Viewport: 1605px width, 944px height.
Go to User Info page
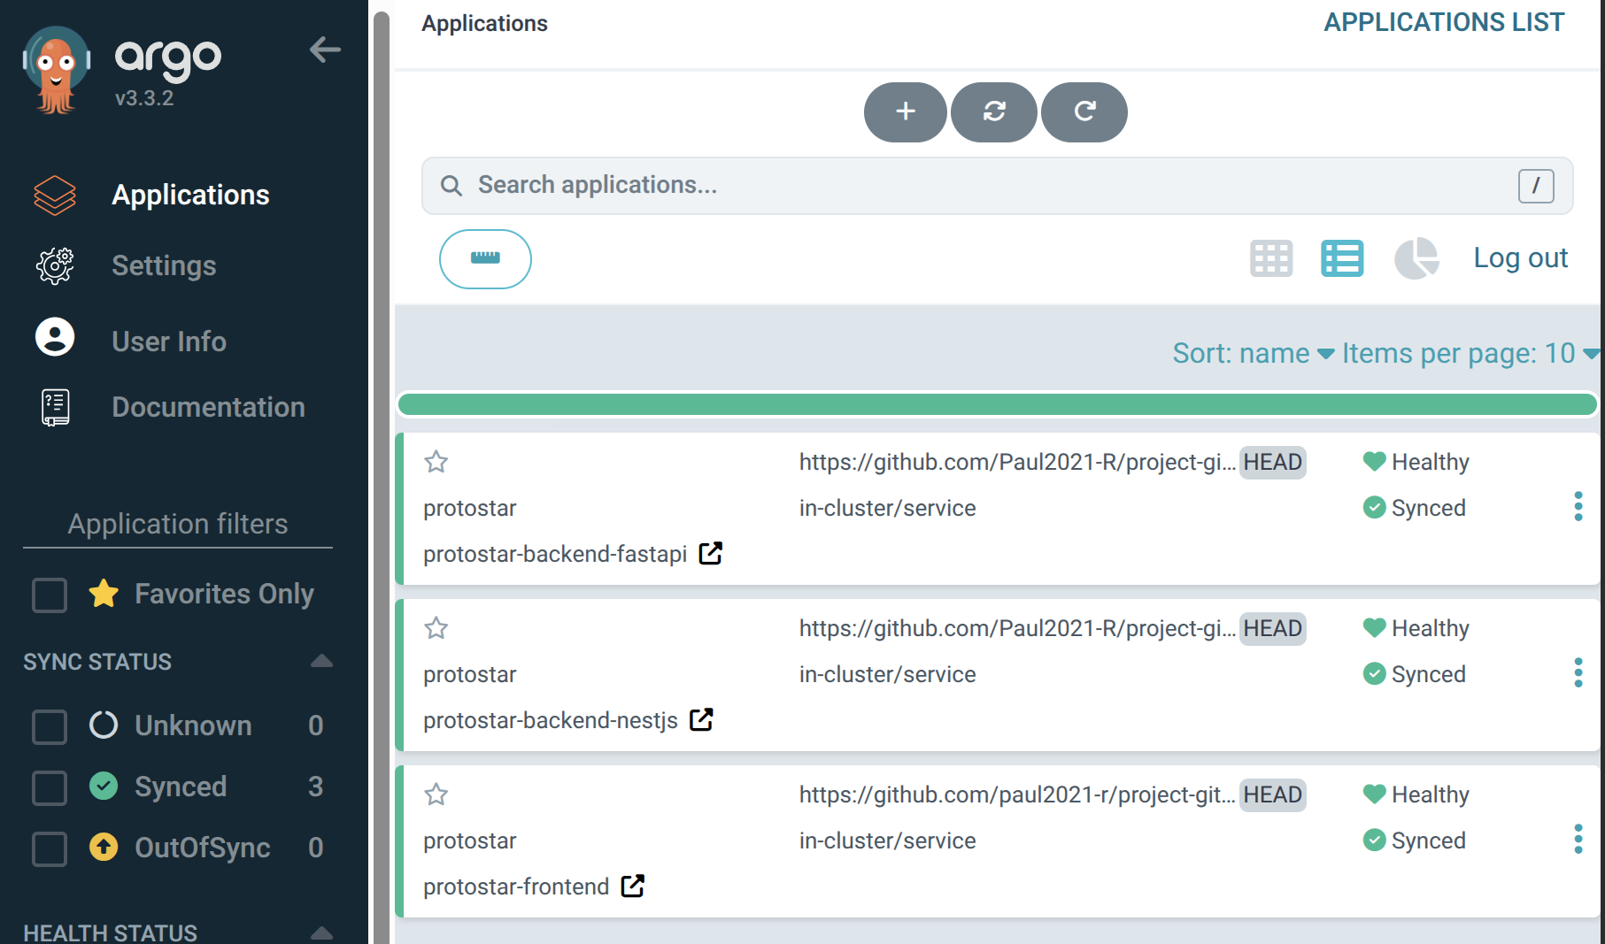[x=168, y=342]
